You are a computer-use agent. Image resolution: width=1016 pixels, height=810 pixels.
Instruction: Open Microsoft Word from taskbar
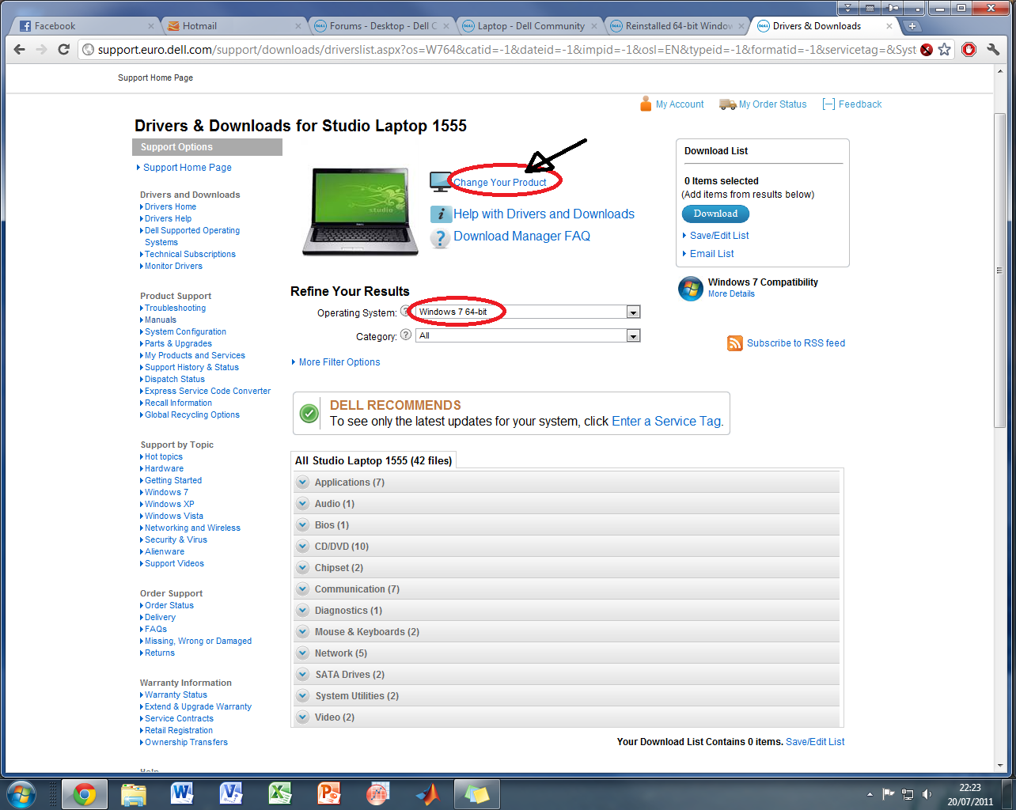[182, 794]
